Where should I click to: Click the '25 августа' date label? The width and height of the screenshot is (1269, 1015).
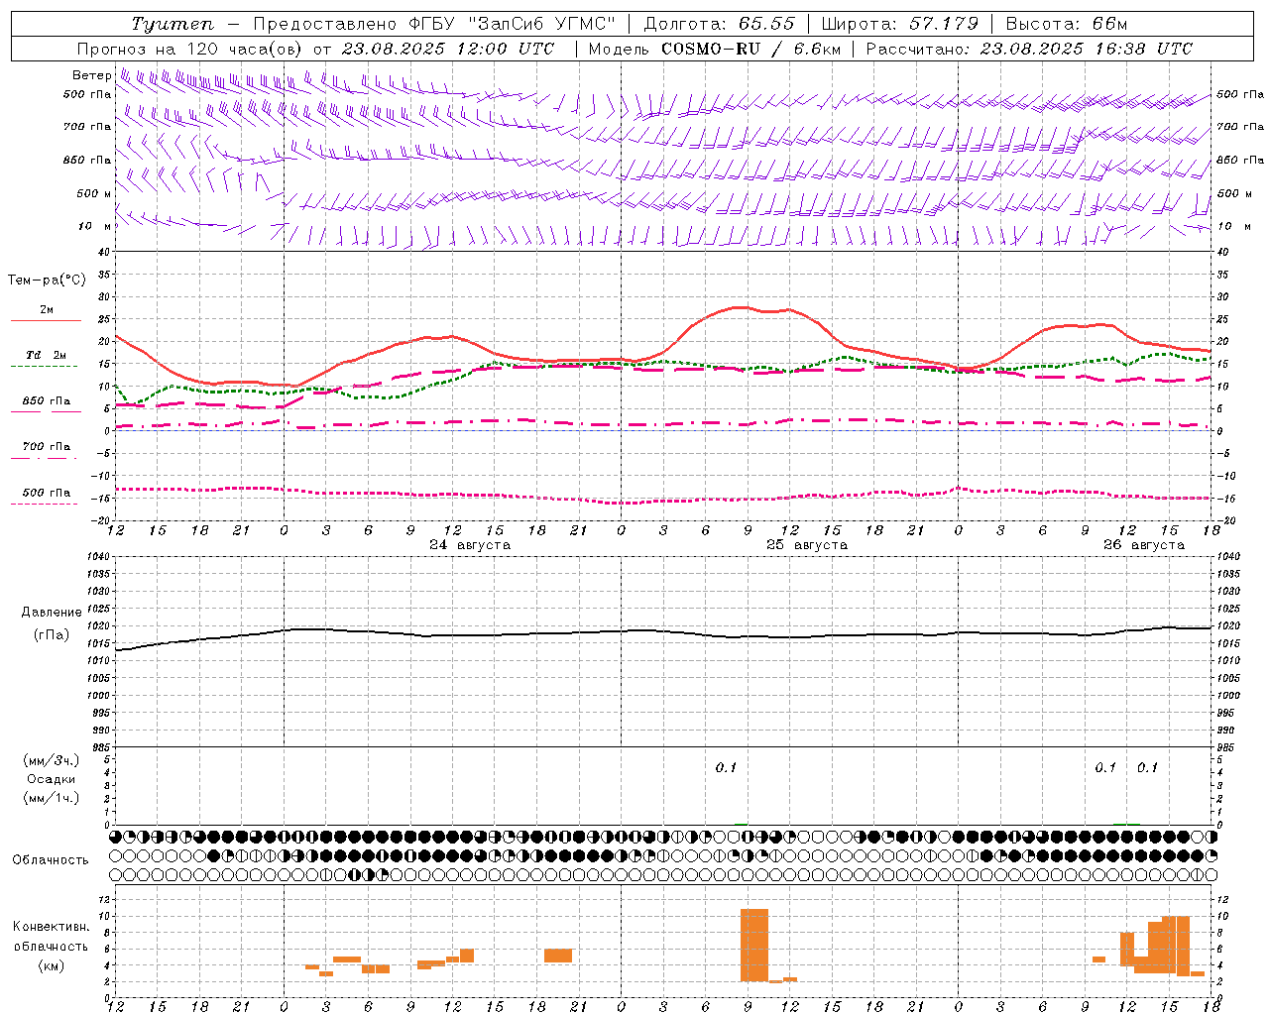tap(807, 545)
